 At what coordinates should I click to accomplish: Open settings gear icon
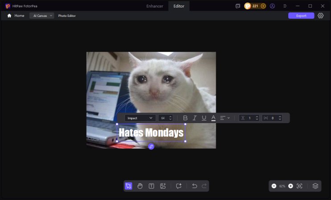tap(320, 16)
